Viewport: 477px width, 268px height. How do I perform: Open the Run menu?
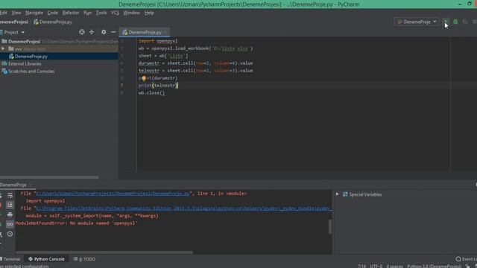88,13
